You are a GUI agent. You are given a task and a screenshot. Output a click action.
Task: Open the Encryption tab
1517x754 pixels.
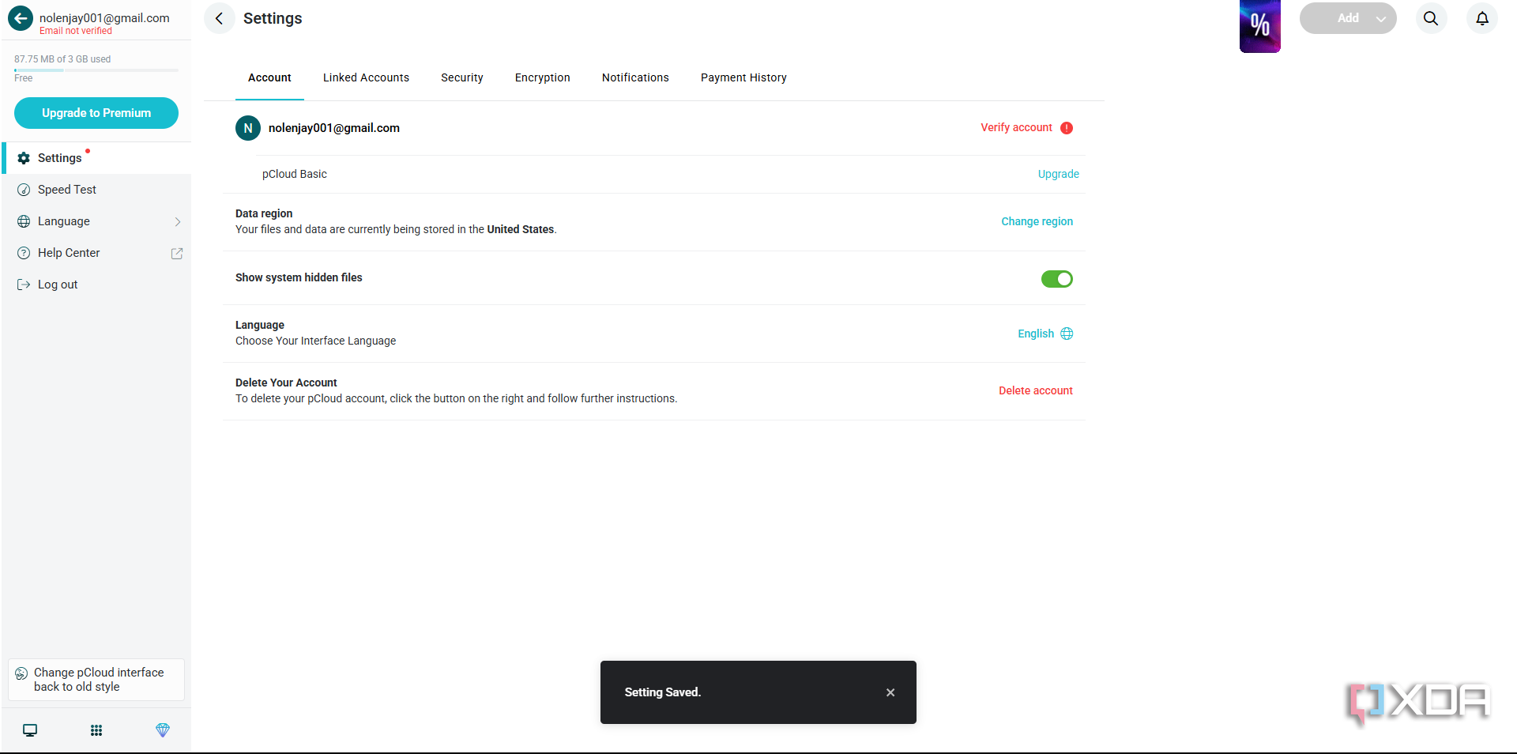tap(543, 77)
